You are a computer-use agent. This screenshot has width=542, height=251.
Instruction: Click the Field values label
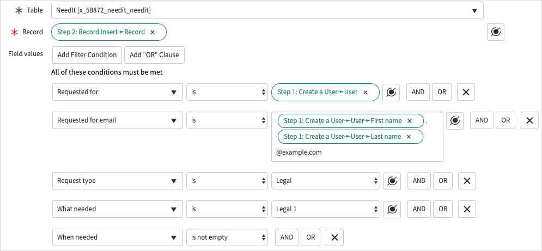point(26,54)
